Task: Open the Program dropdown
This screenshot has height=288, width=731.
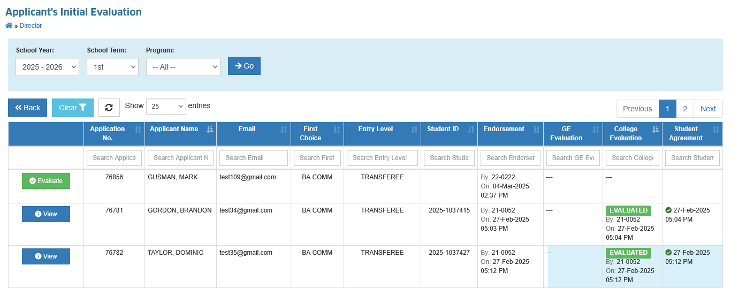Action: (183, 67)
